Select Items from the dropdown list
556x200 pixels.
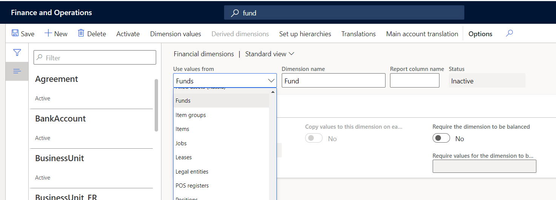click(x=221, y=129)
